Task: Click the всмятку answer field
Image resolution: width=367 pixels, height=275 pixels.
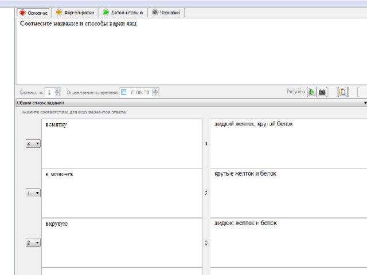Action: [122, 143]
